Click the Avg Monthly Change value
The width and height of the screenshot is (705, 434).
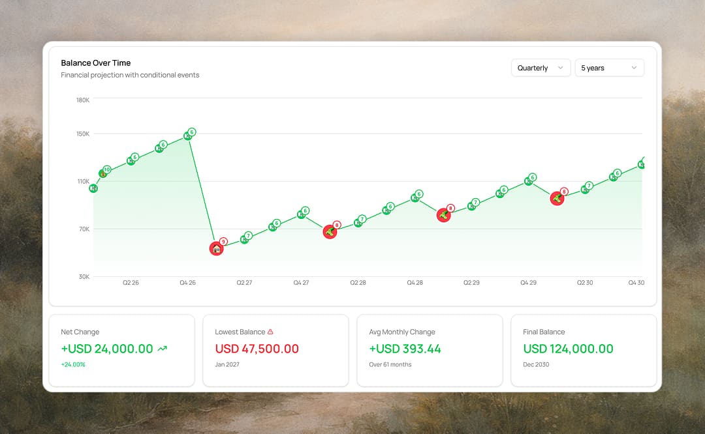405,349
